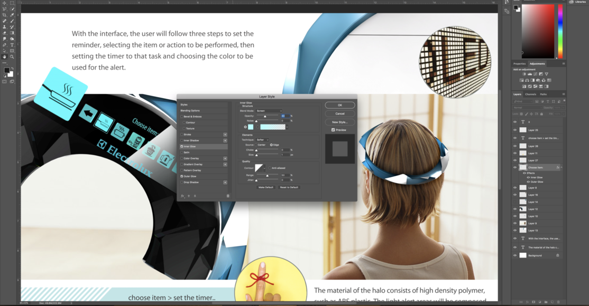This screenshot has height=306, width=589.
Task: Toggle Quick Mask mode icon
Action: (x=5, y=81)
